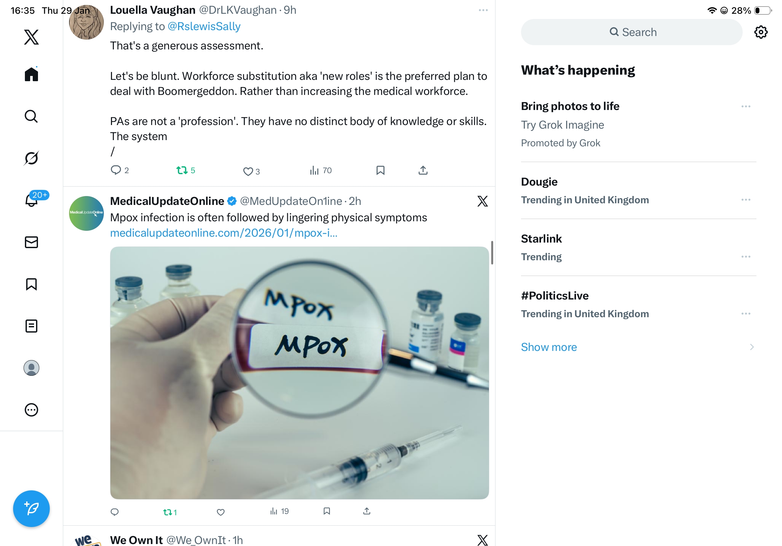The height and width of the screenshot is (546, 782).
Task: Bookmark the MedicalUpdateOnline Mpox post
Action: (326, 511)
